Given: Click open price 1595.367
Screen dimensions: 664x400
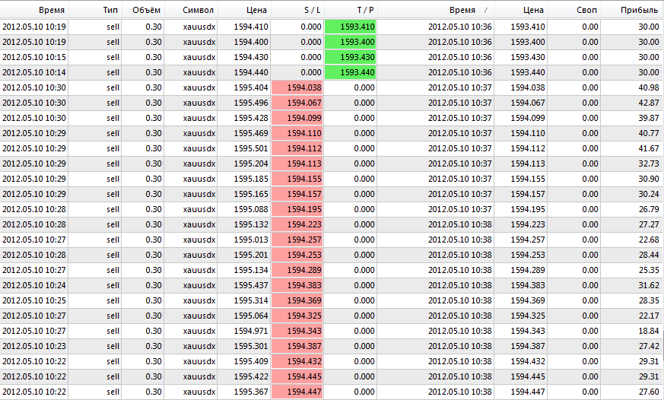Looking at the screenshot, I should (x=251, y=392).
